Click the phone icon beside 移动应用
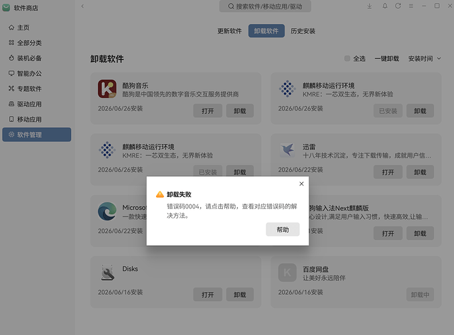Image resolution: width=454 pixels, height=335 pixels. point(11,119)
